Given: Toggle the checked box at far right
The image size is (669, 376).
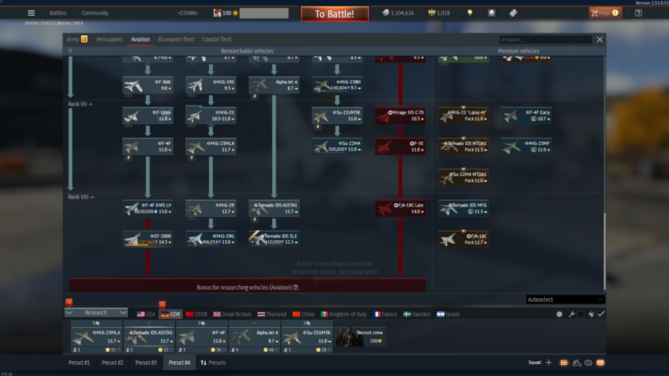Looking at the screenshot, I should [601, 314].
